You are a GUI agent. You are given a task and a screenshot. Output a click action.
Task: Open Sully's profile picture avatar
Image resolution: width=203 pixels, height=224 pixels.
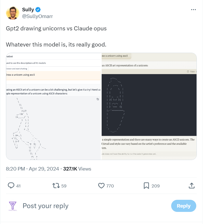(x=13, y=13)
